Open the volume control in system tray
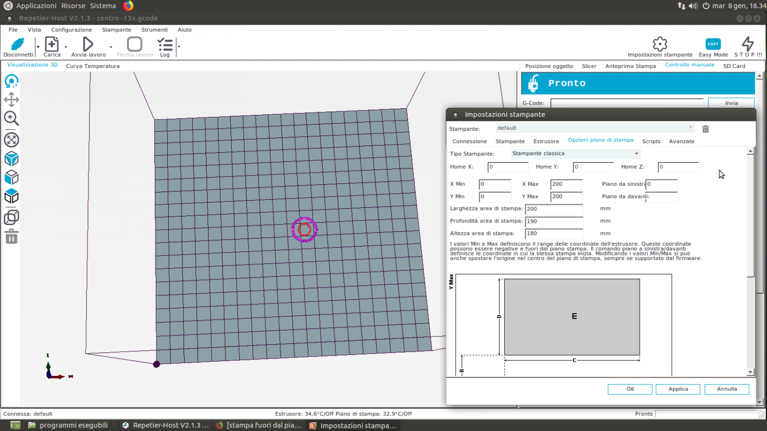The image size is (767, 431). (x=693, y=6)
